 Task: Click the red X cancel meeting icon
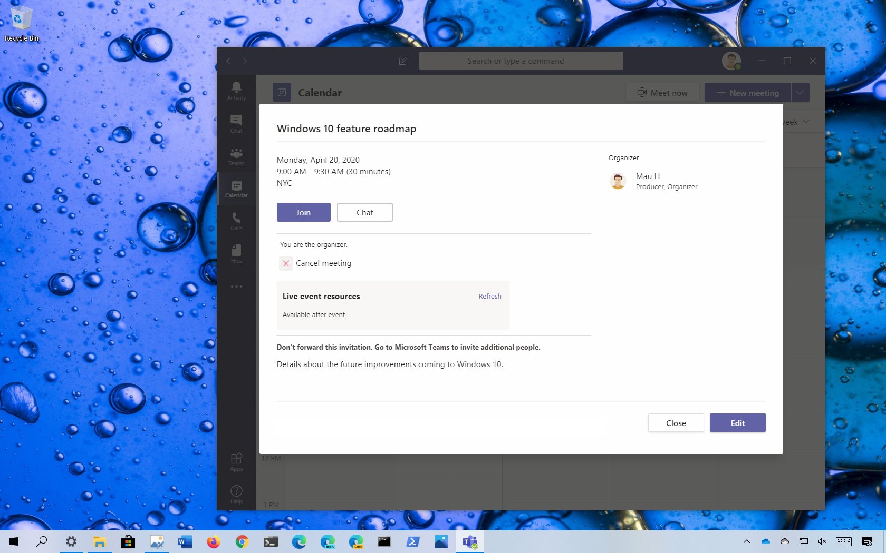[x=286, y=263]
